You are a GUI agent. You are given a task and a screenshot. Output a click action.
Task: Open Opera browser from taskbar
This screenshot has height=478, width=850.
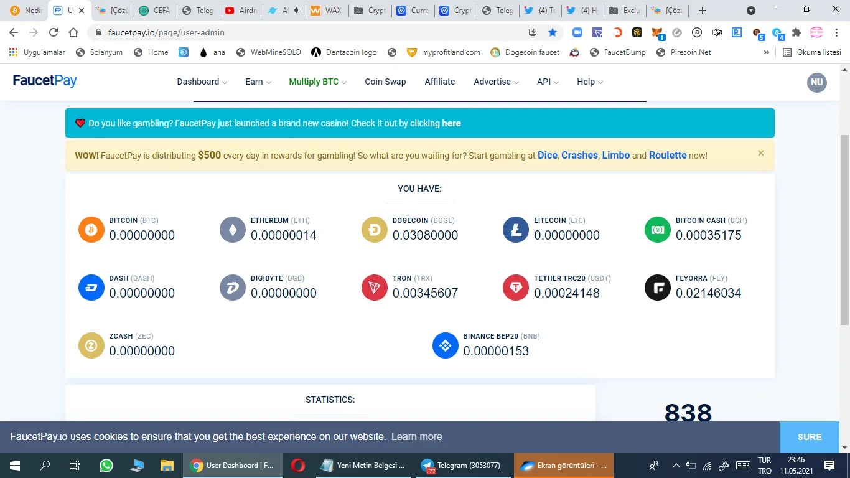point(297,465)
